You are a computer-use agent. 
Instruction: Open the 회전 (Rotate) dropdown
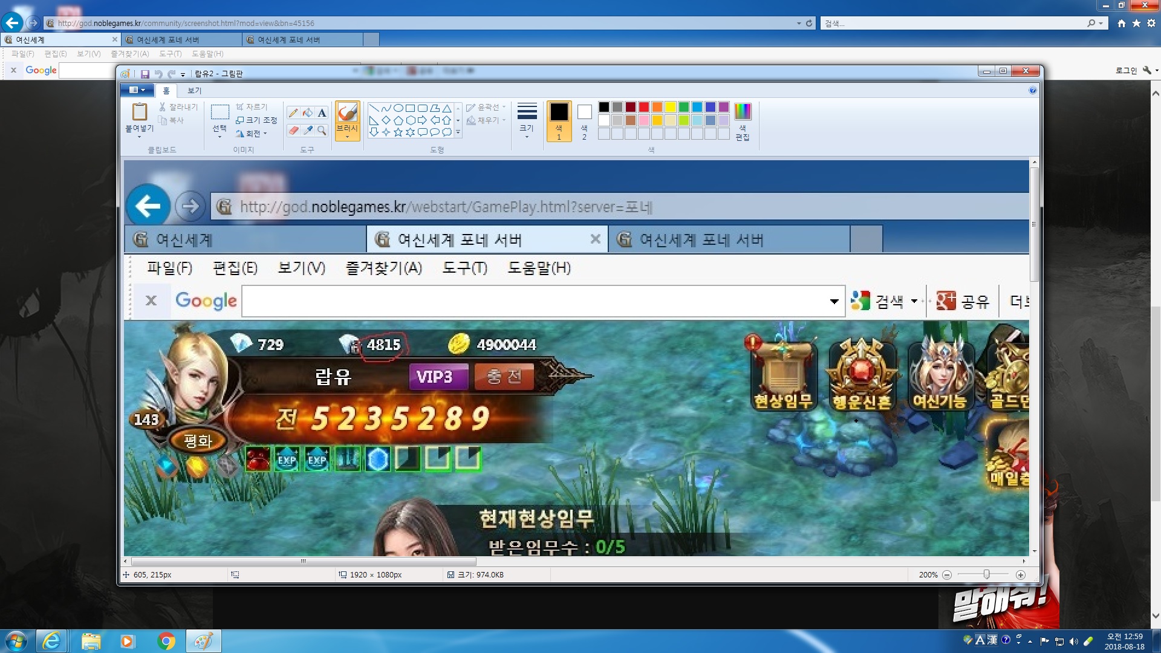(251, 134)
